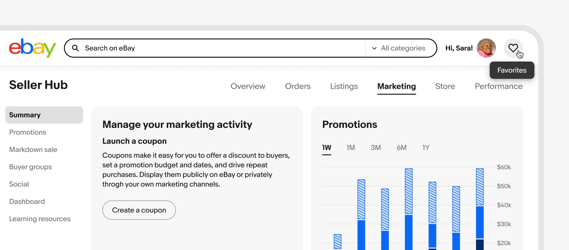The height and width of the screenshot is (250, 569).
Task: Click the tallest hatched bar in chart
Action: pyautogui.click(x=408, y=191)
